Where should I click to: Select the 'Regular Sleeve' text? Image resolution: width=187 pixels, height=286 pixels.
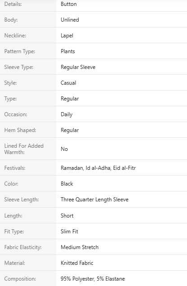78,67
